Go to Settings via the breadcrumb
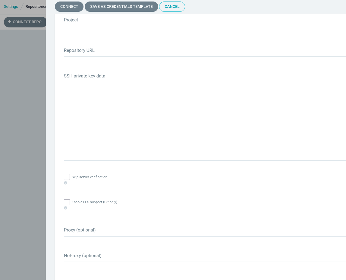This screenshot has width=346, height=280. click(x=11, y=7)
